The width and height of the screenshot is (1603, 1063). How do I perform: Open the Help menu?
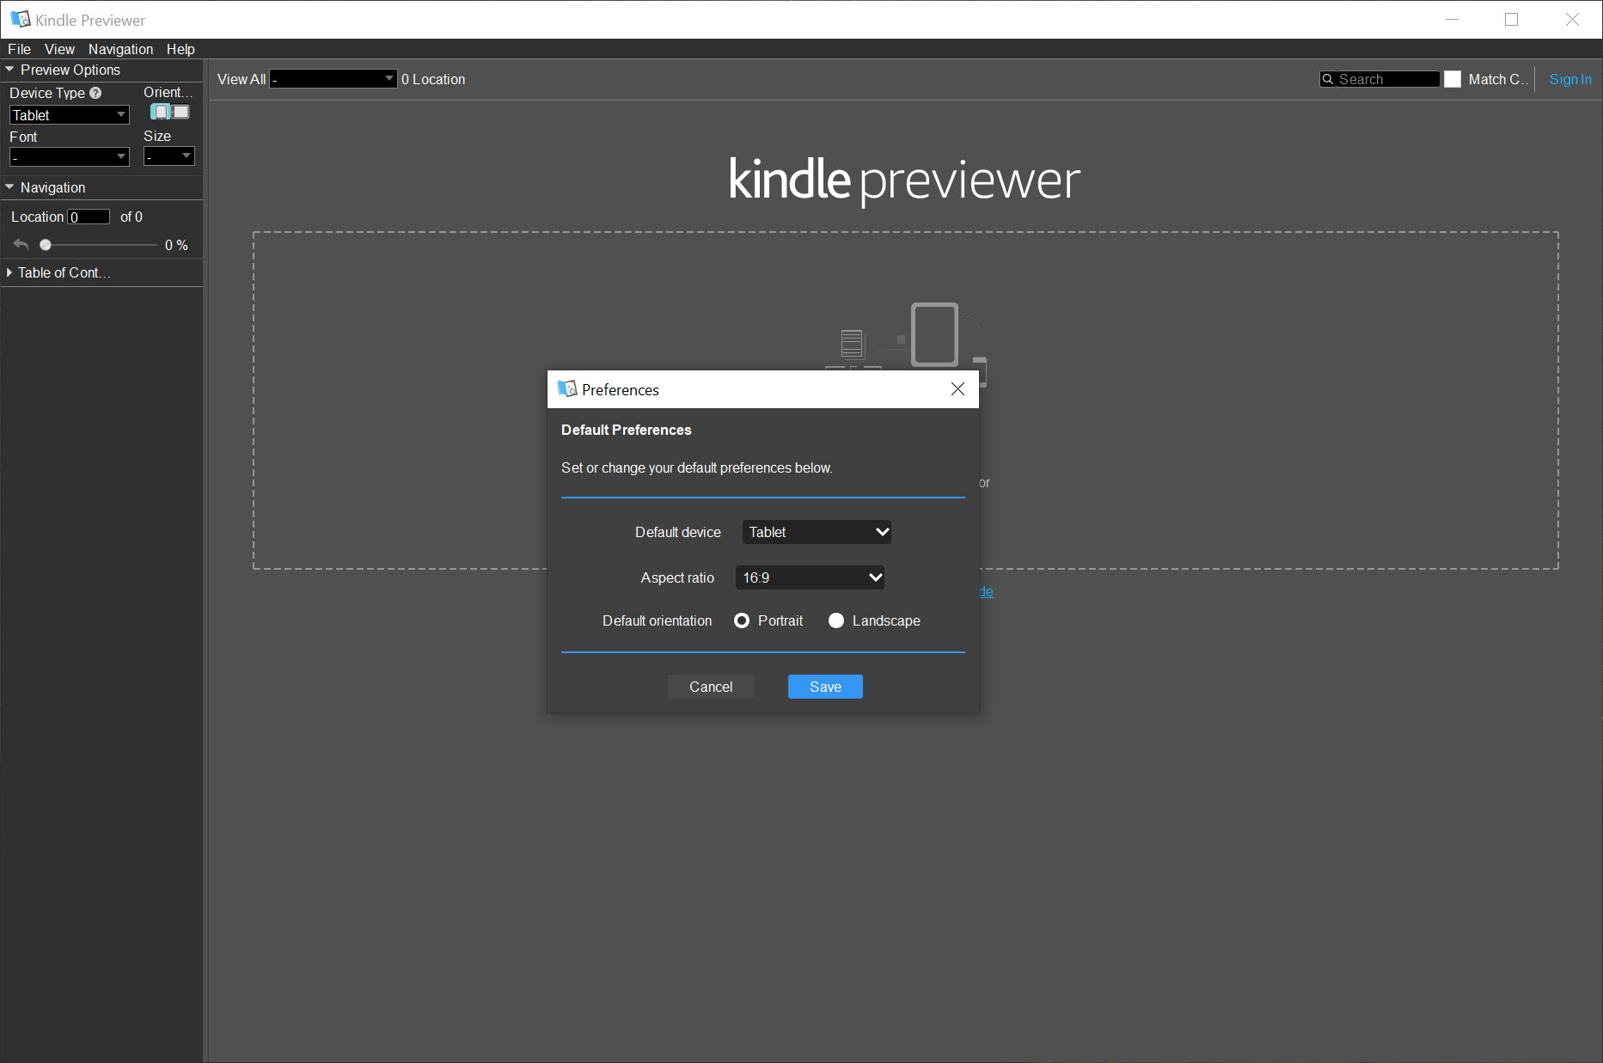[x=180, y=49]
